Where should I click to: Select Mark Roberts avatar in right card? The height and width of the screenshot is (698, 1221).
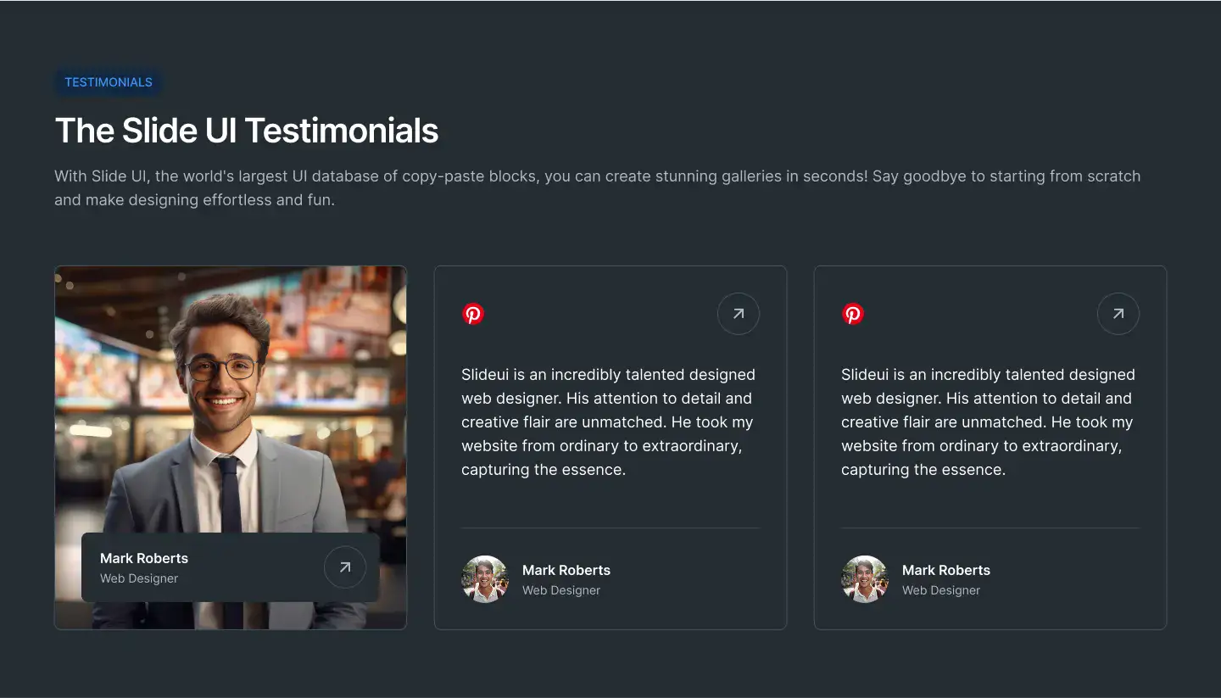[865, 579]
